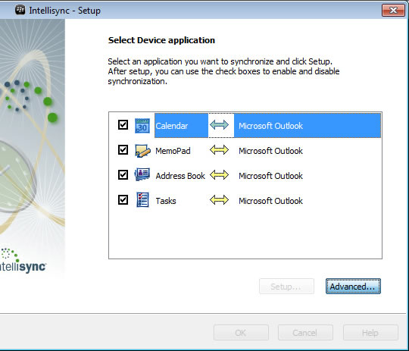Screen dimensions: 409x351
Task: Select the Tasks row label
Action: tap(166, 201)
